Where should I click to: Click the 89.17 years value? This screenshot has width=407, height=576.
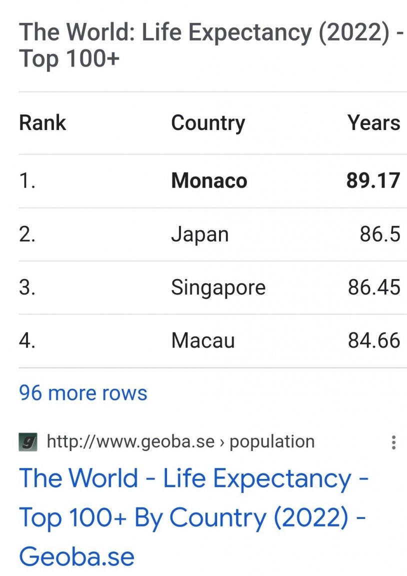373,180
